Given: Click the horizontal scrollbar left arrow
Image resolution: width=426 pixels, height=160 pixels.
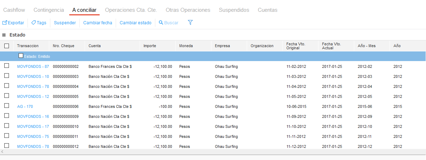Looking at the screenshot, I should 3,152.
